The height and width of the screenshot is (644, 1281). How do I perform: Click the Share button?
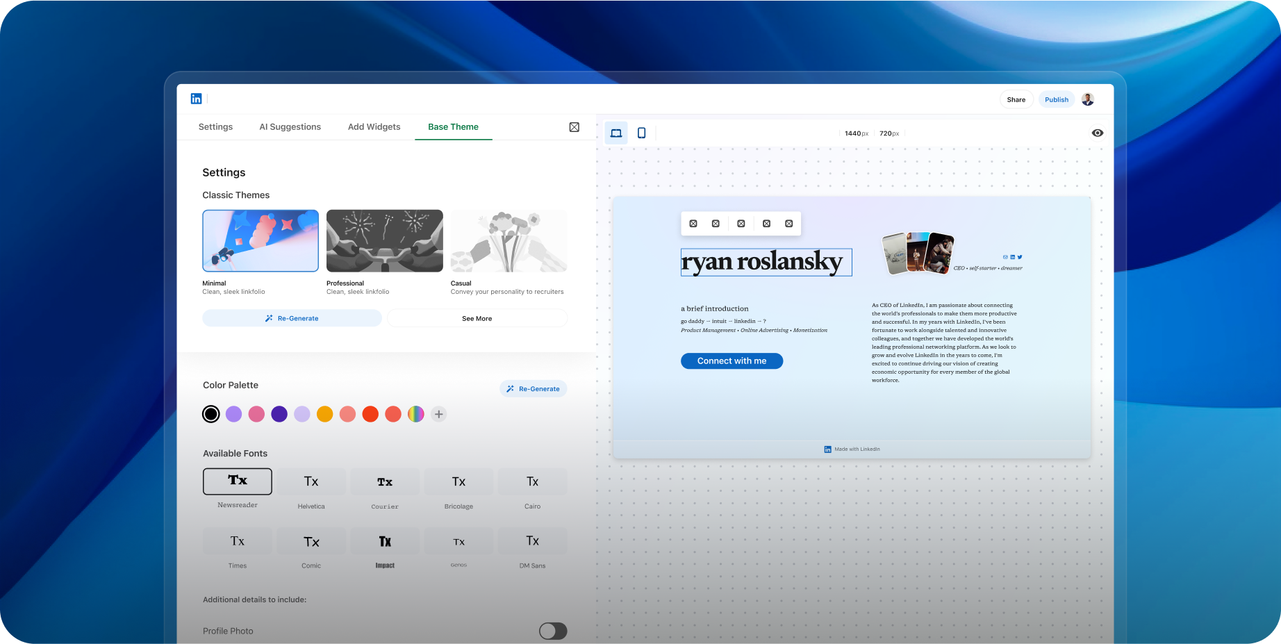[x=1016, y=99]
